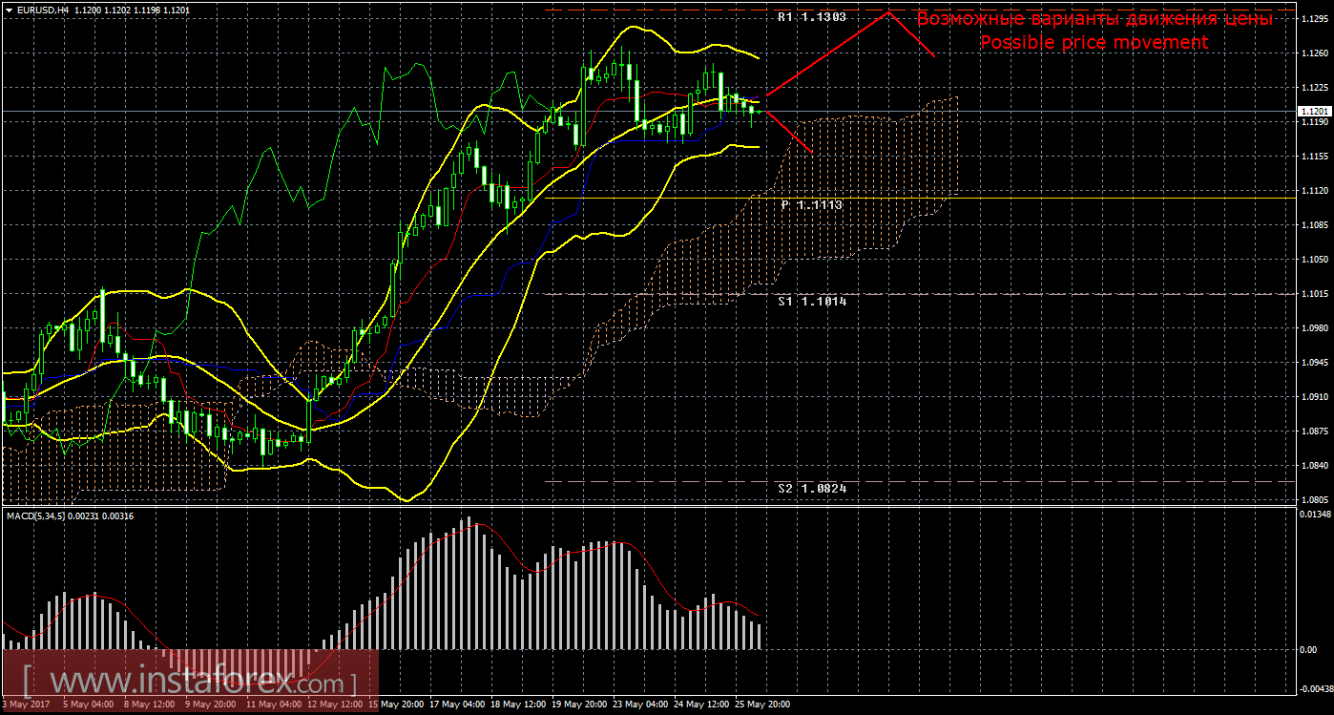Click the 24 May 12:00 time label

(701, 704)
